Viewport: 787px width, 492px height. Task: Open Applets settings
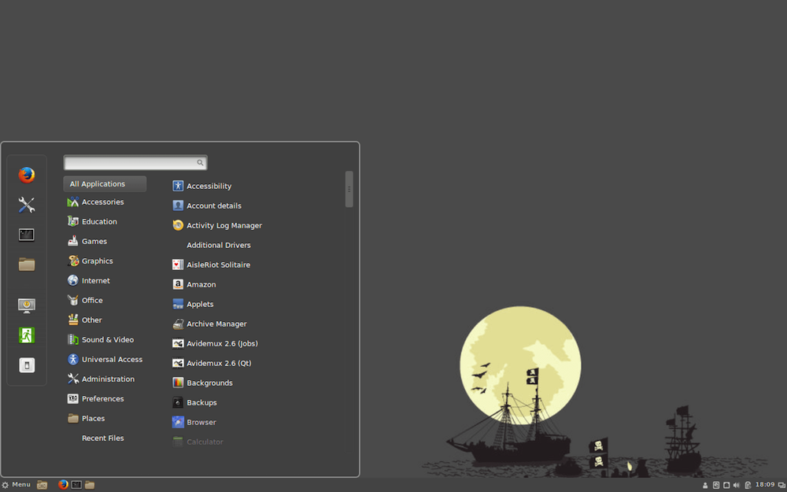tap(193, 304)
